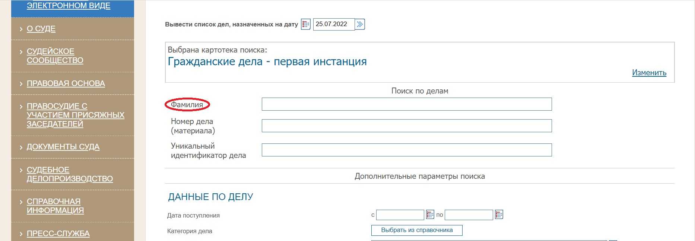The image size is (695, 241).
Task: Click Вывести список дел, назначенных на дату text
Action: [x=231, y=25]
